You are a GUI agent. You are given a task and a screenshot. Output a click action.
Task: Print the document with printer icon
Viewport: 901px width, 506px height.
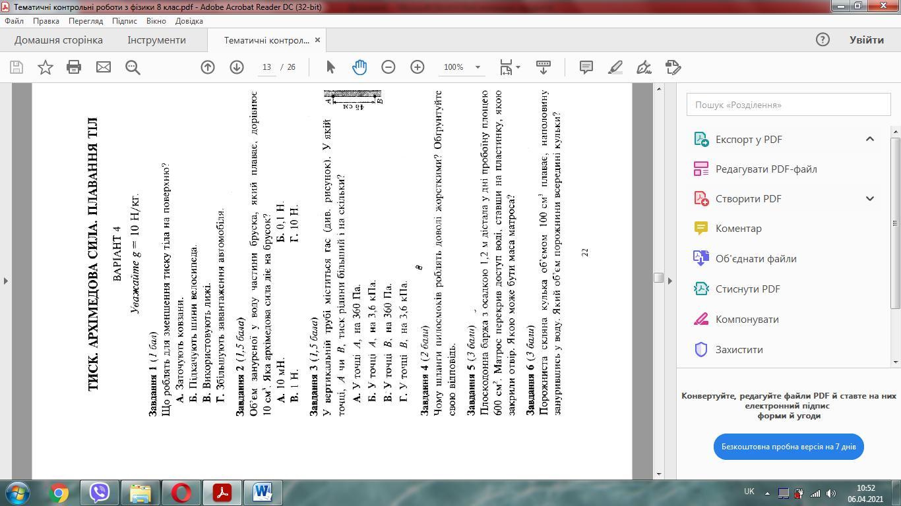[74, 67]
